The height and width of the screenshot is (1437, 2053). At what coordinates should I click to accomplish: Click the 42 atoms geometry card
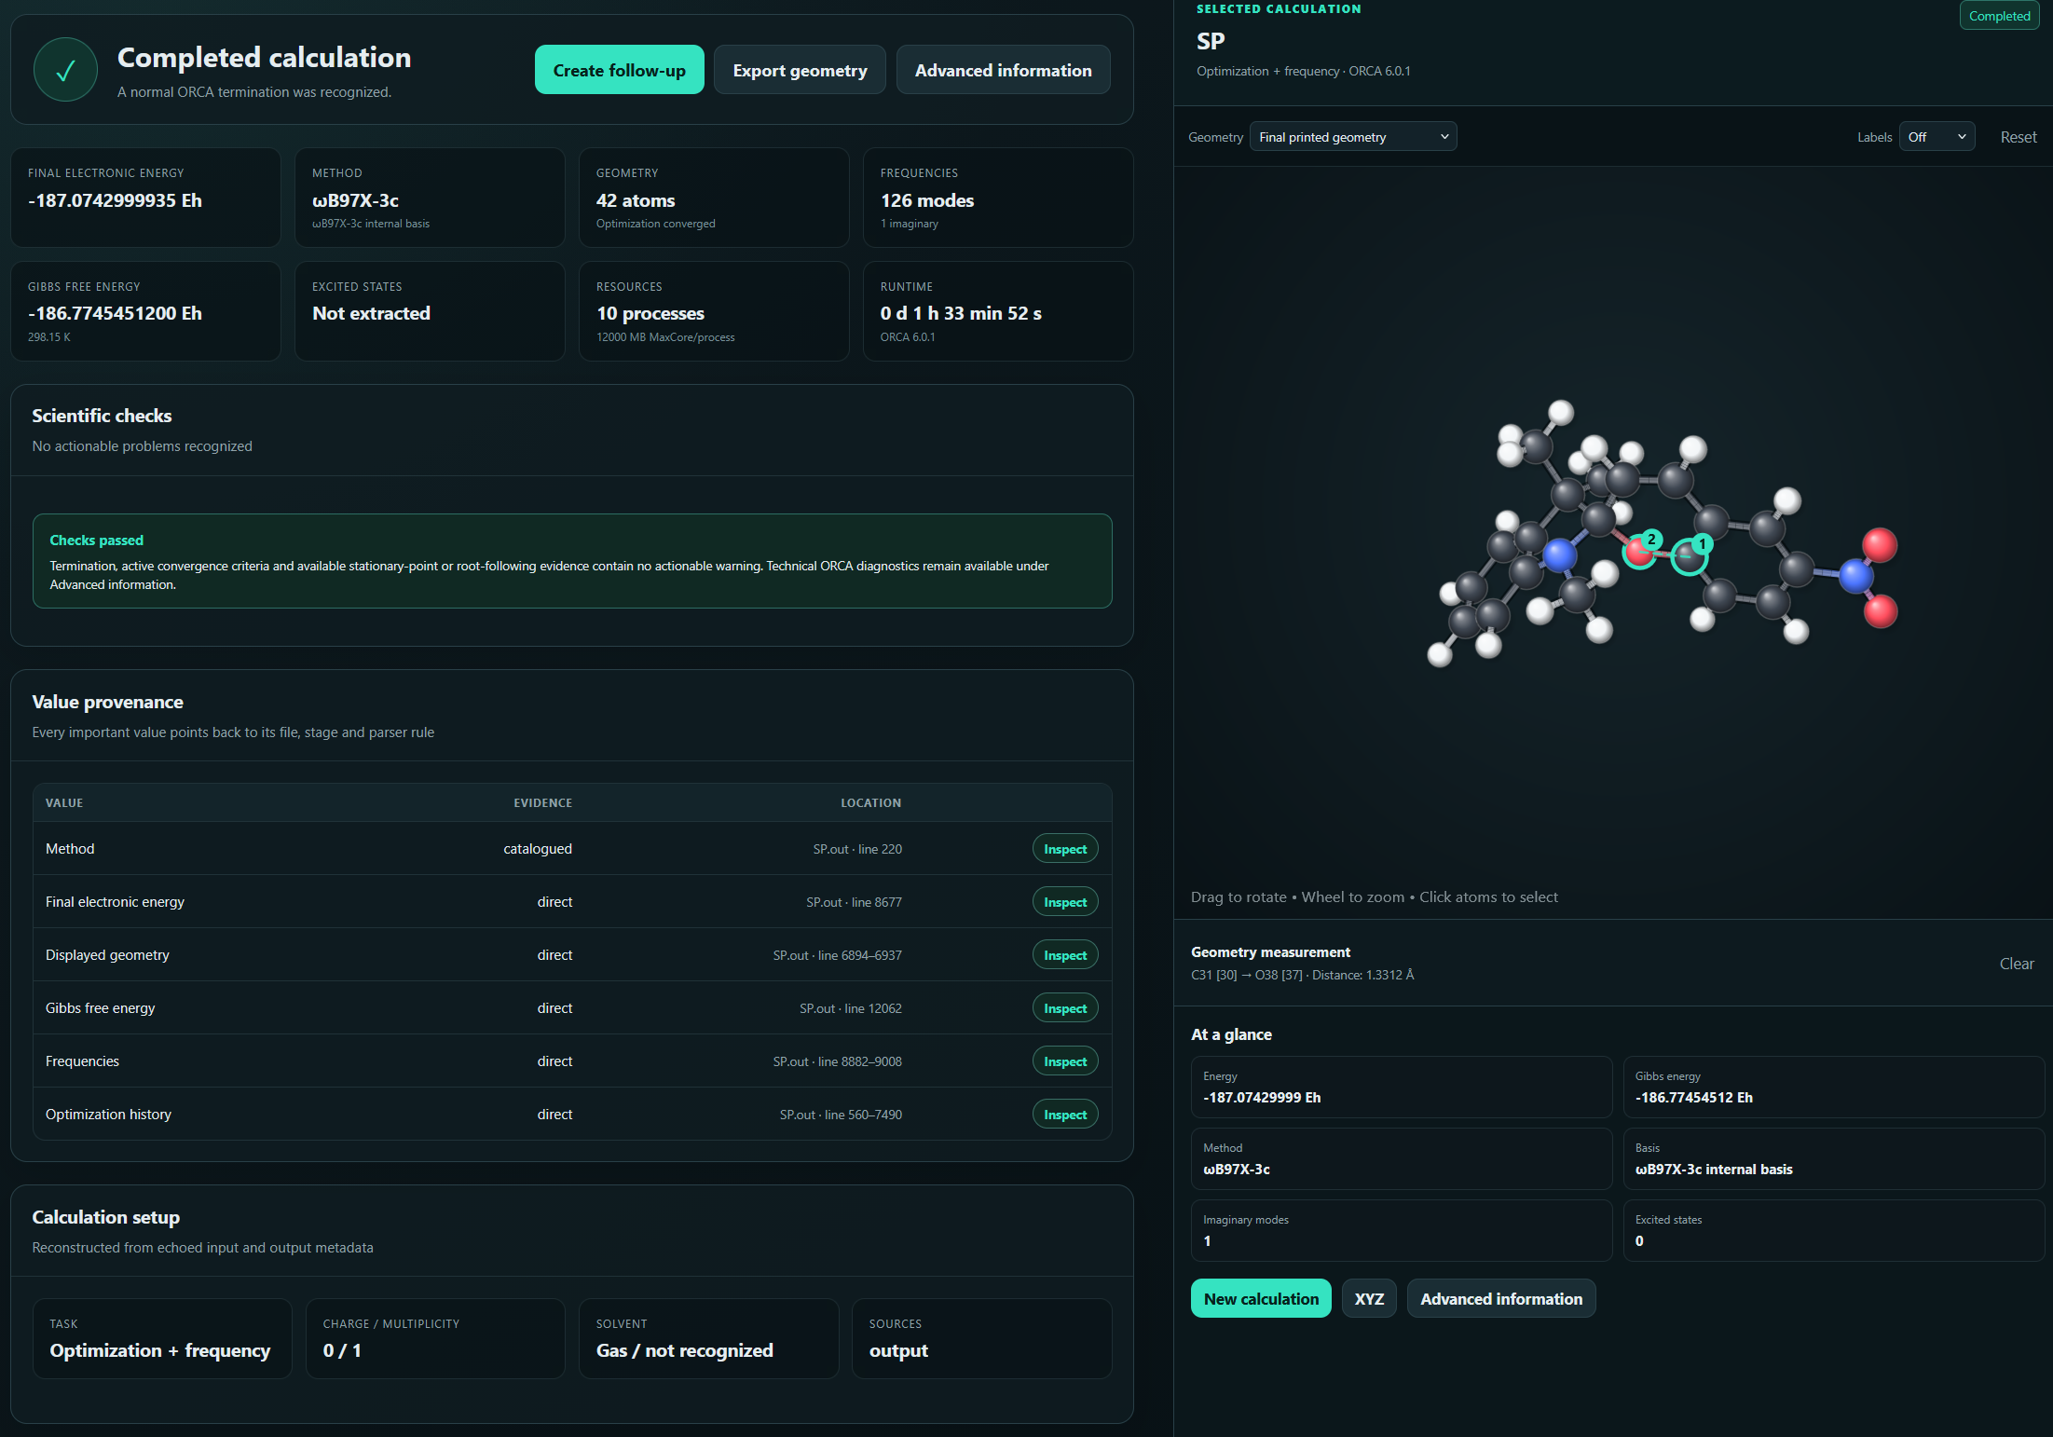714,198
